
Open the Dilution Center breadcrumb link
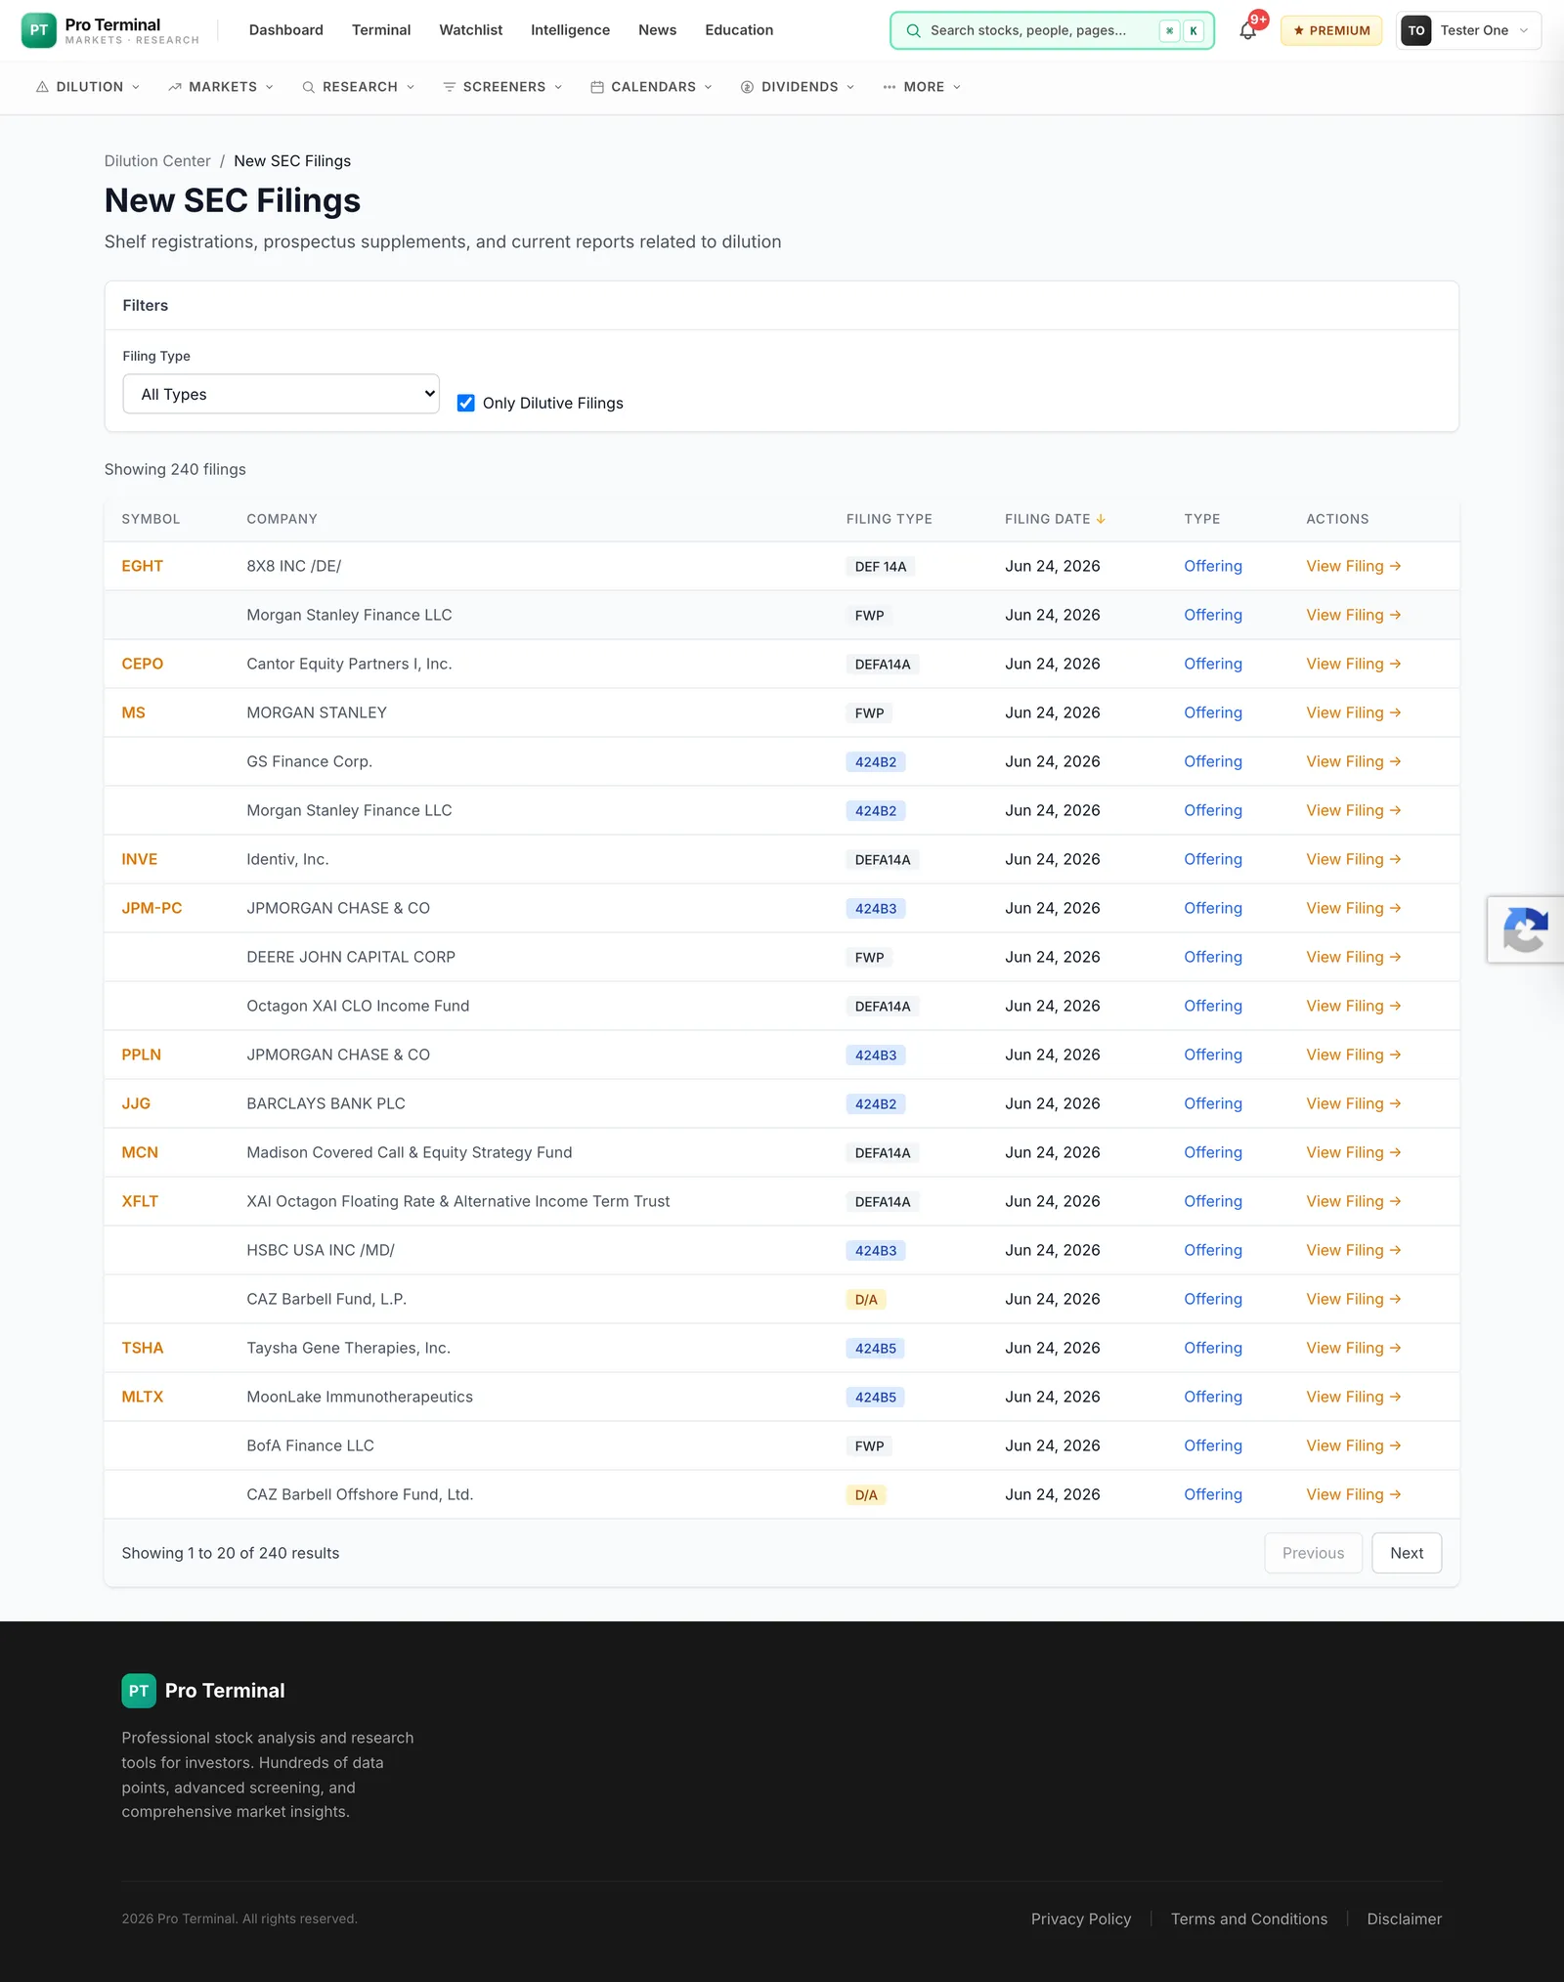(x=157, y=161)
